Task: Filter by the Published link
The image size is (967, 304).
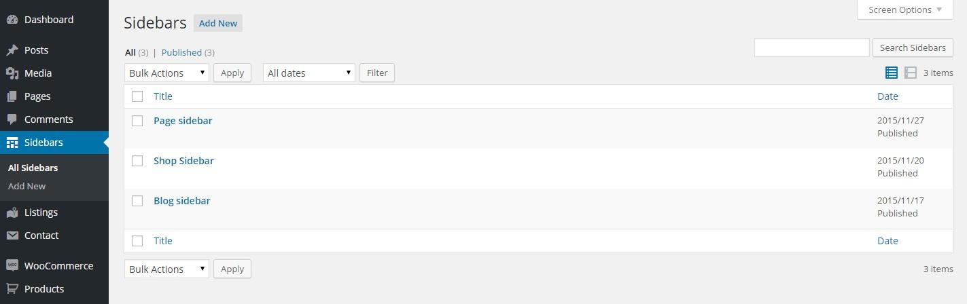Action: [x=181, y=52]
